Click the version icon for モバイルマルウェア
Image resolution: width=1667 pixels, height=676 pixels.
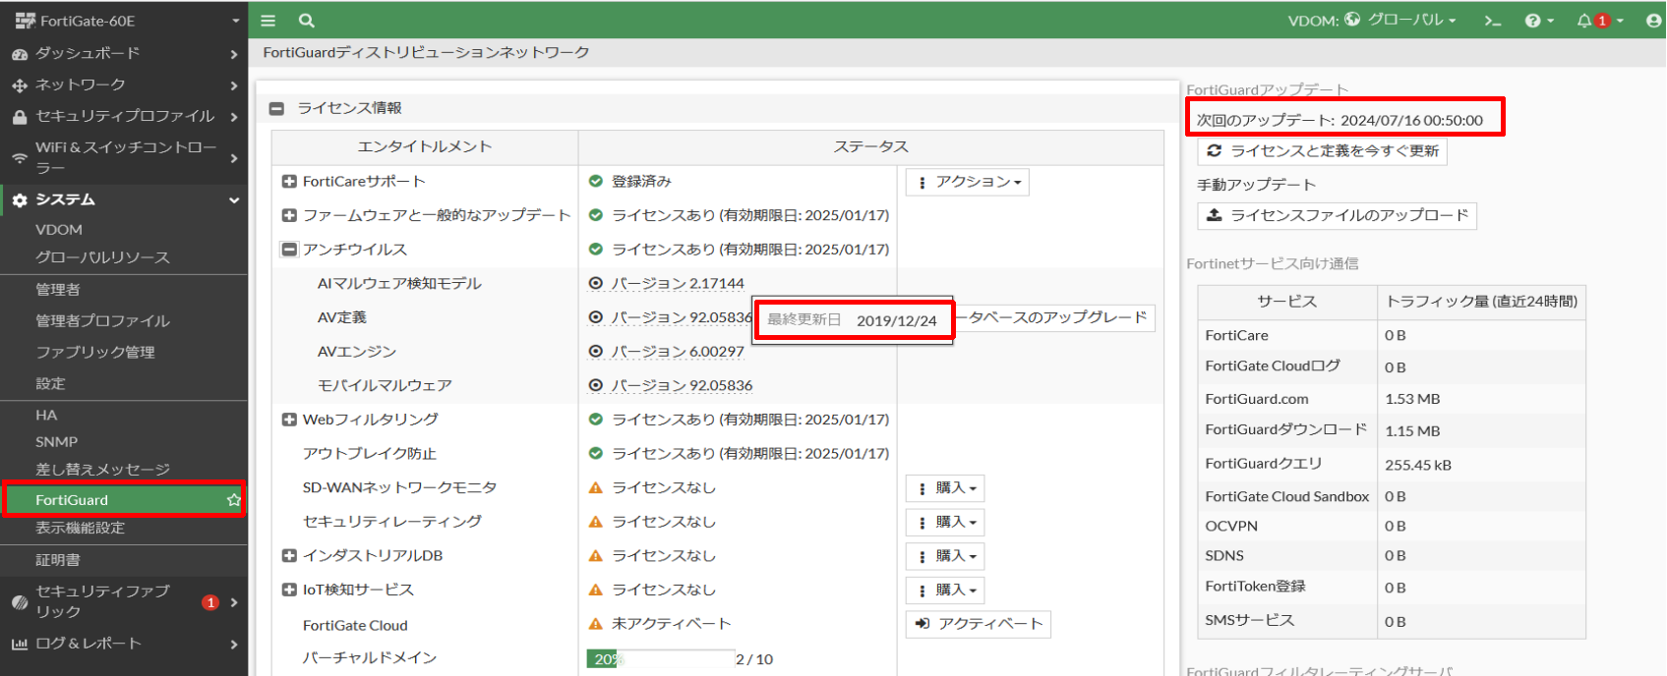click(595, 385)
